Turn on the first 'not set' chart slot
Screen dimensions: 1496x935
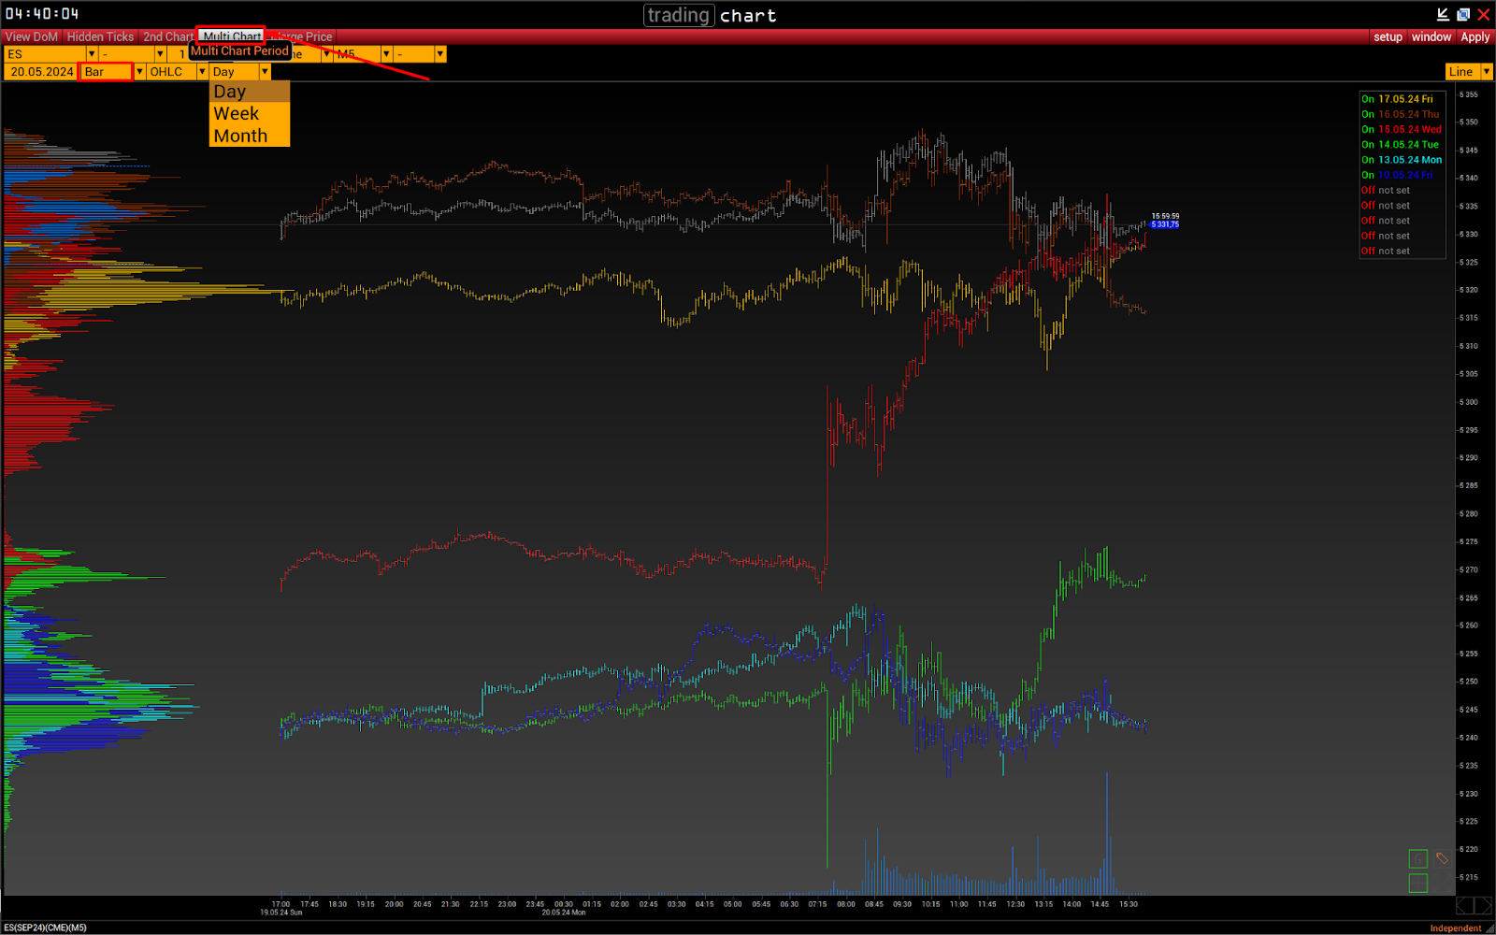(1368, 191)
